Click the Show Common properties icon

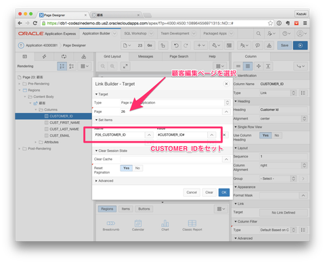click(x=238, y=66)
